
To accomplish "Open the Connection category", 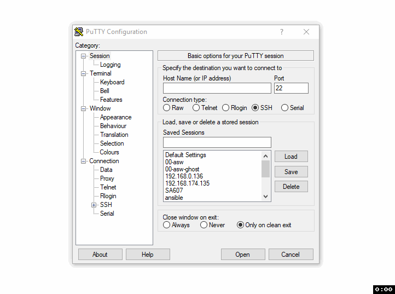I will pyautogui.click(x=104, y=161).
